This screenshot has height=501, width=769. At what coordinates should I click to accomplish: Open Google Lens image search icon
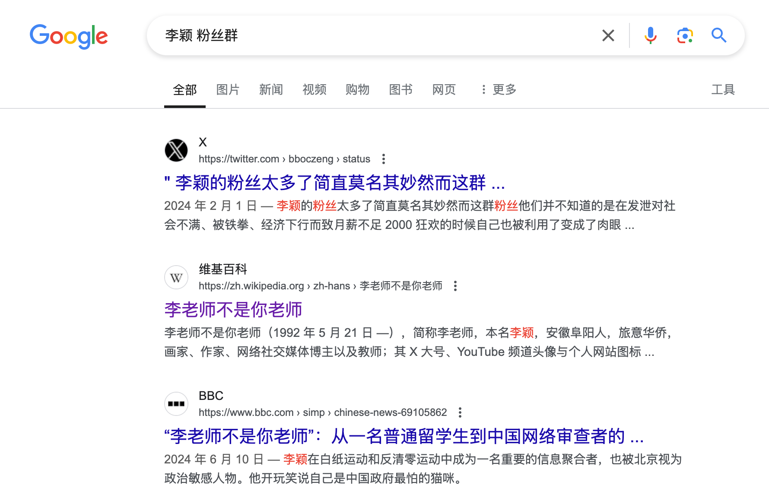click(685, 35)
